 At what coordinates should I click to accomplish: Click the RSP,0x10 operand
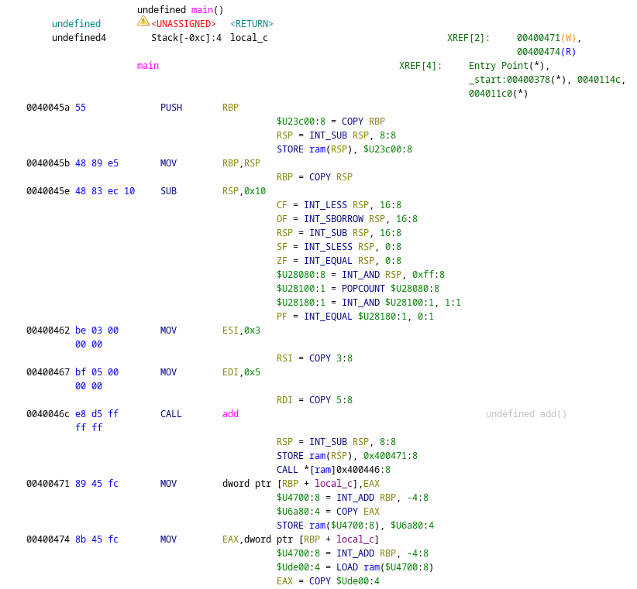pos(244,191)
